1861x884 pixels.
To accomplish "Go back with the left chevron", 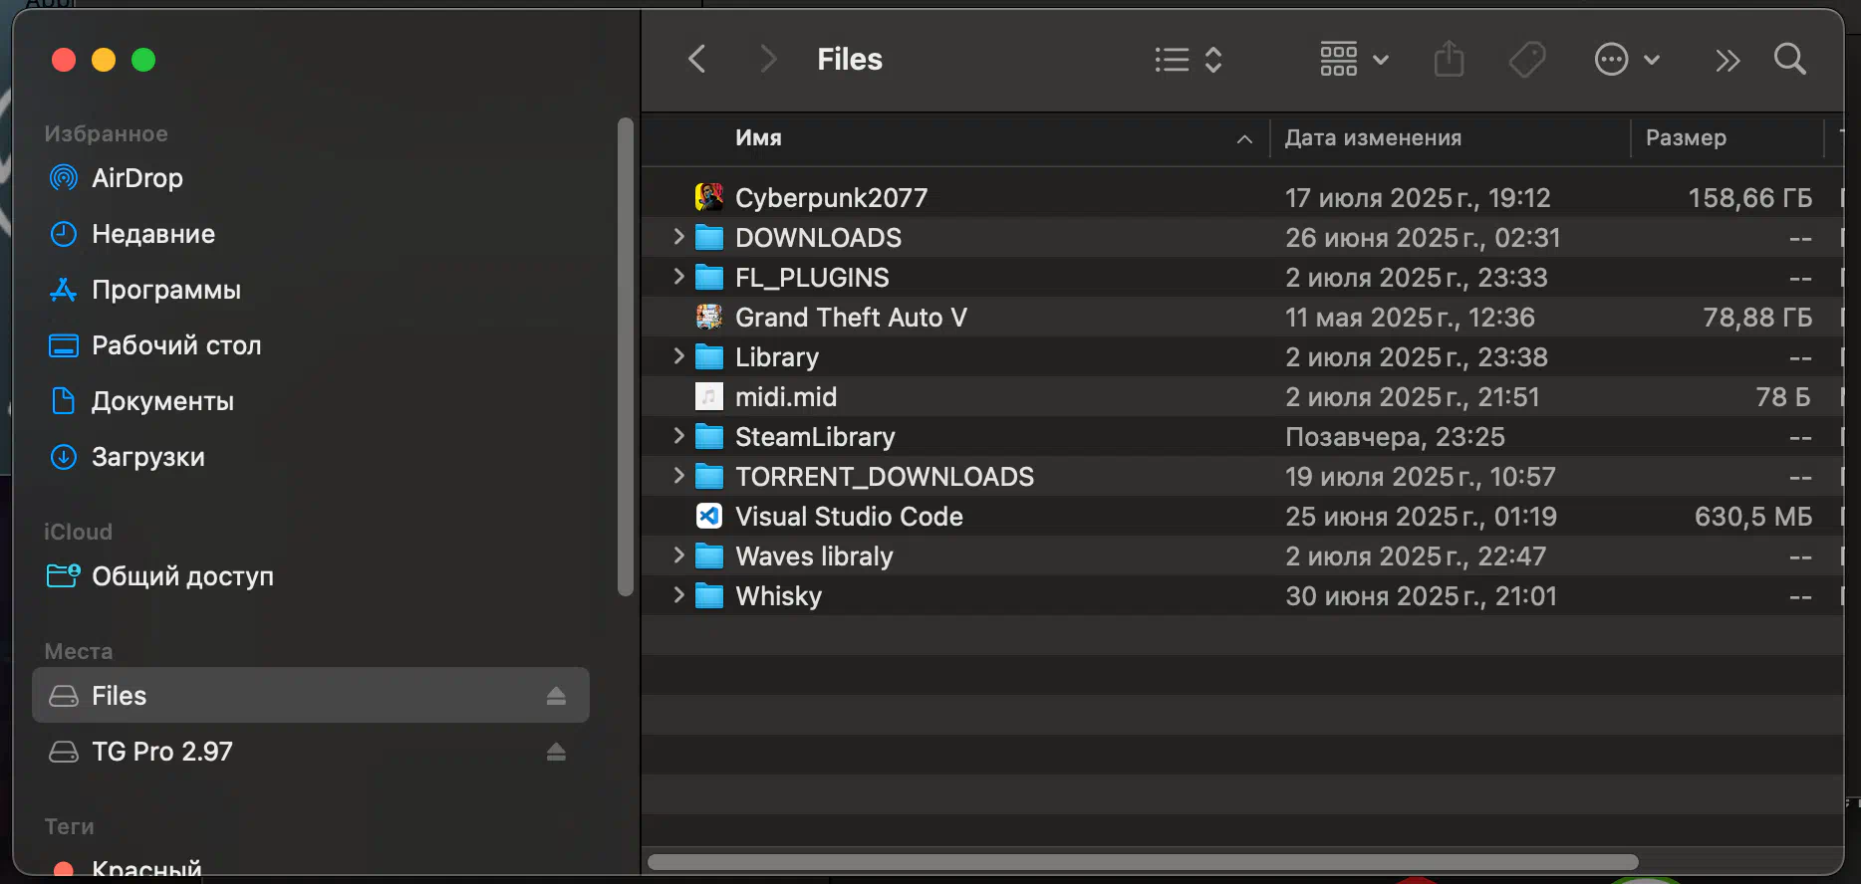I will (x=697, y=60).
